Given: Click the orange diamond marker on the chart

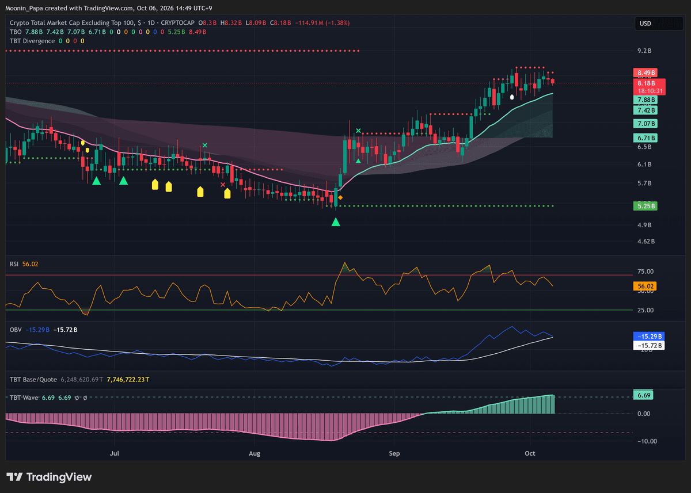Looking at the screenshot, I should [x=340, y=198].
